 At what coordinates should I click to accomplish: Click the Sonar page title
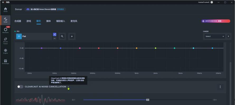click(x=18, y=9)
